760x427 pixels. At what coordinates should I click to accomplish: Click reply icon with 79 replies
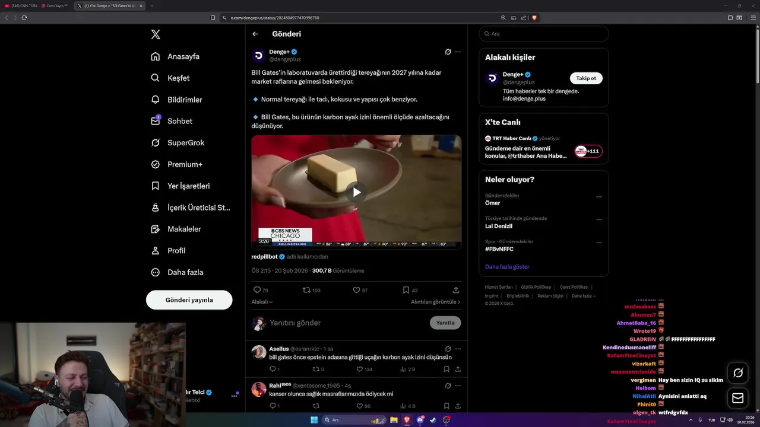[261, 290]
